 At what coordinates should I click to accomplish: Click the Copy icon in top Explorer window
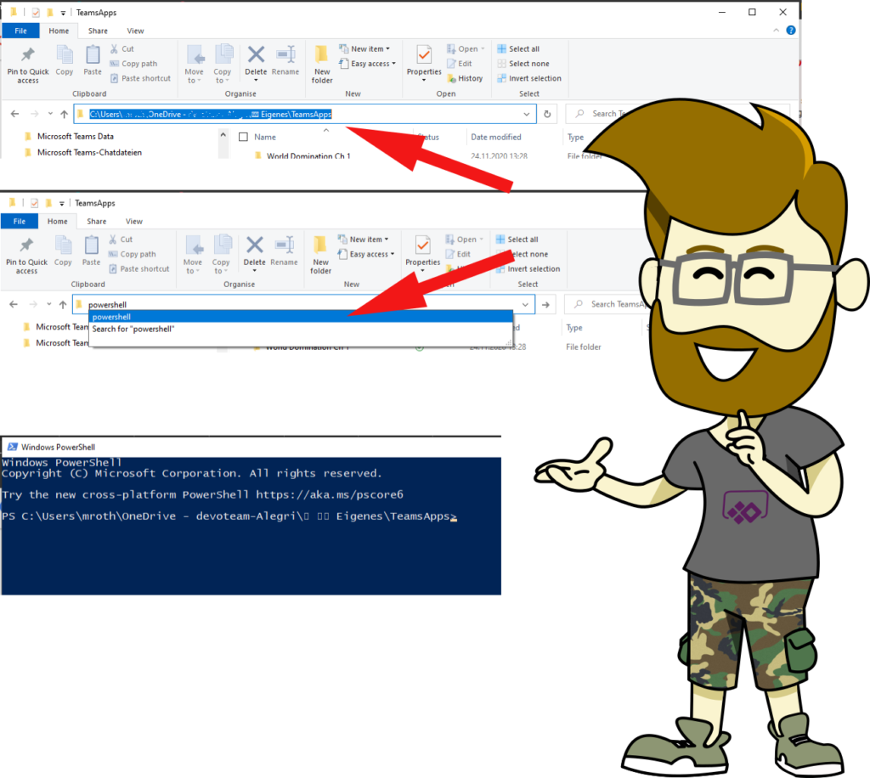point(65,60)
